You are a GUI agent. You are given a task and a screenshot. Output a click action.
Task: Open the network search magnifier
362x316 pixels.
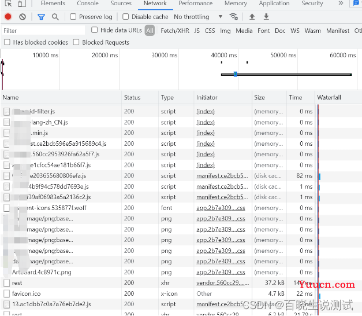pyautogui.click(x=55, y=17)
